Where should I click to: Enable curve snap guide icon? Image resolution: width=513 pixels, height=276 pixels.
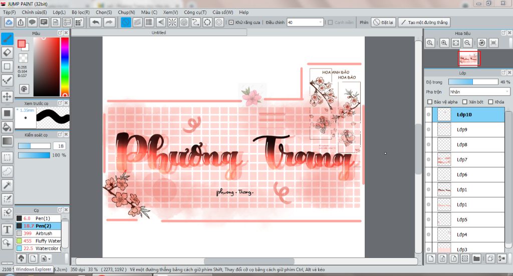click(x=196, y=22)
